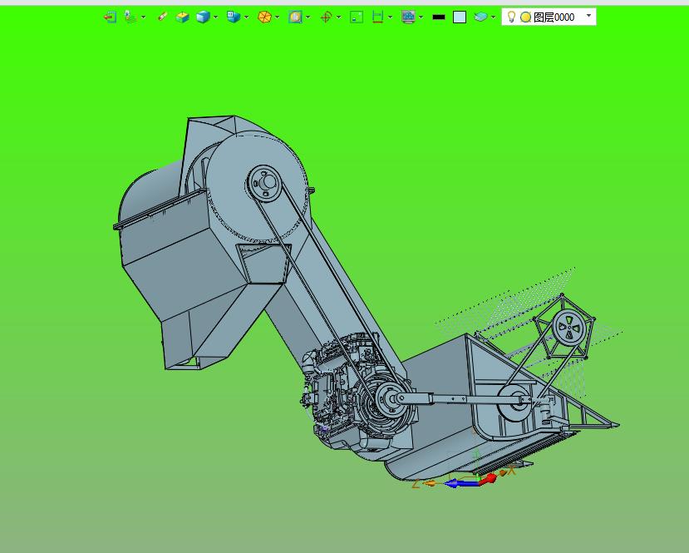Image resolution: width=689 pixels, height=553 pixels.
Task: Expand the layer manager dropdown arrow
Action: 493,17
